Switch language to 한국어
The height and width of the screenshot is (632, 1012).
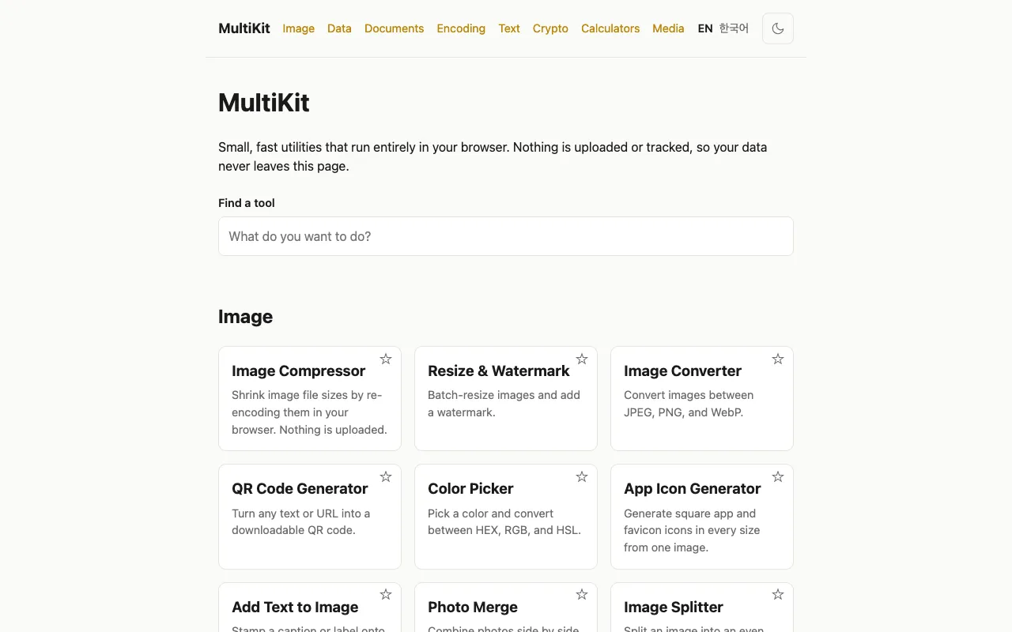(x=734, y=28)
